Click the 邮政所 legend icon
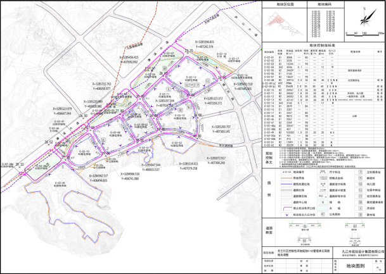The image size is (386, 274). [x=360, y=178]
